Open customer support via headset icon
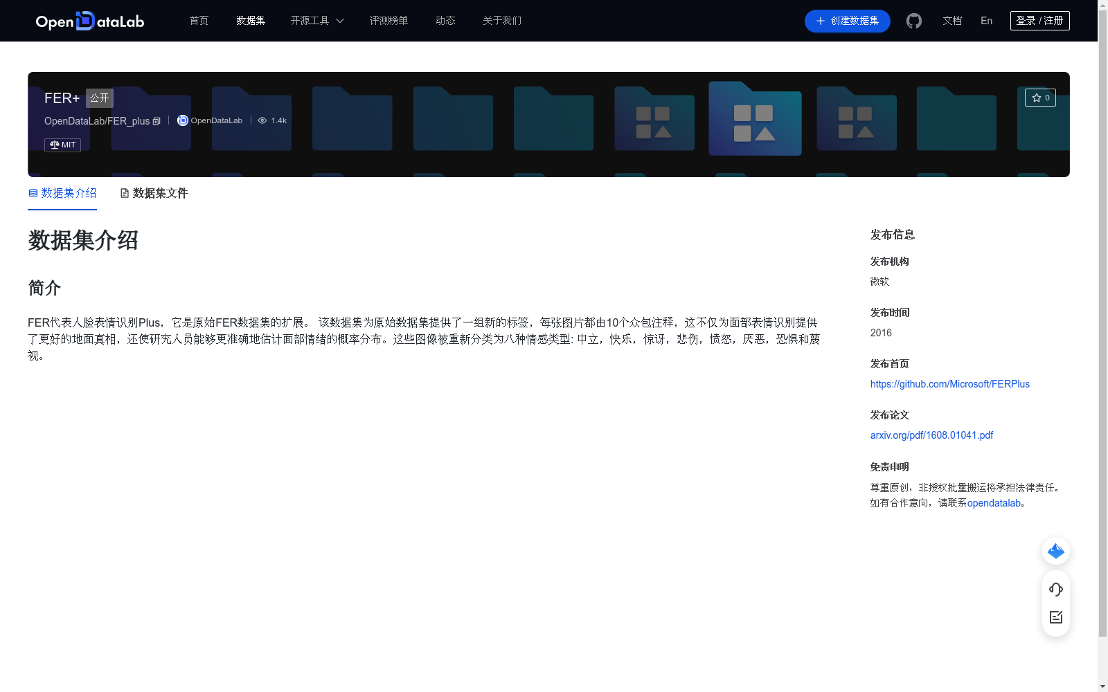 pos(1055,589)
